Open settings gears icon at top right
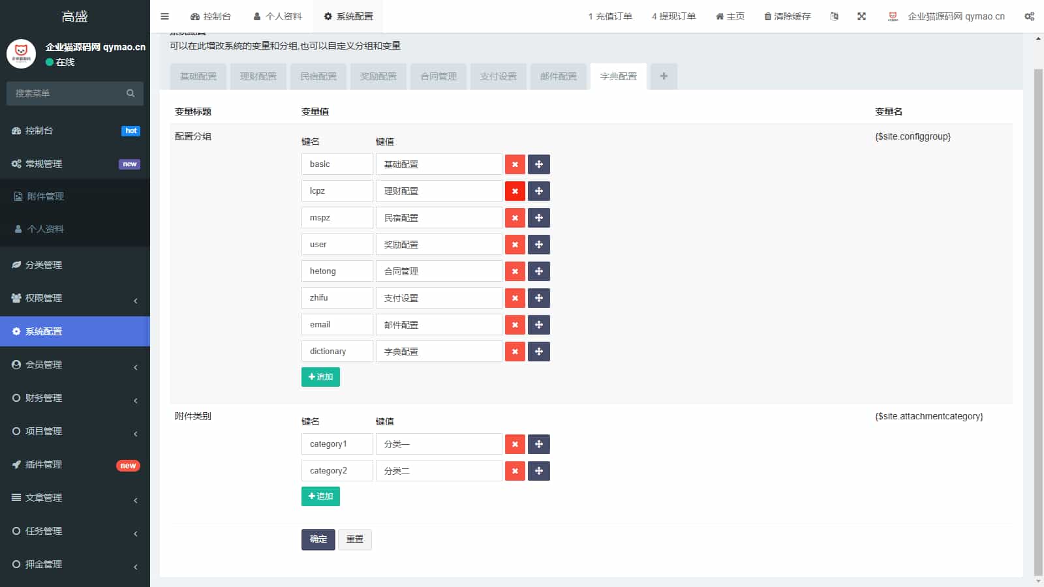 coord(1029,16)
